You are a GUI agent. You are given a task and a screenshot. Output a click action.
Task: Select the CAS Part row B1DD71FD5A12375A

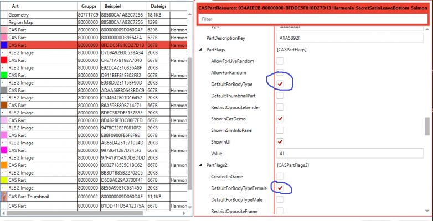[x=94, y=206]
